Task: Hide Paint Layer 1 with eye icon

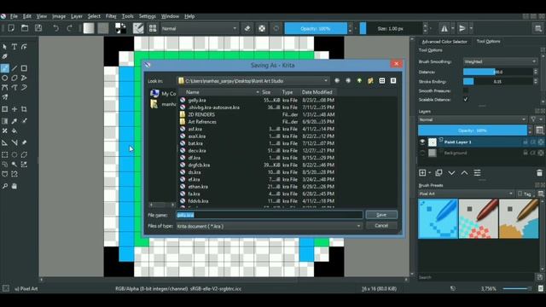Action: pyautogui.click(x=422, y=142)
